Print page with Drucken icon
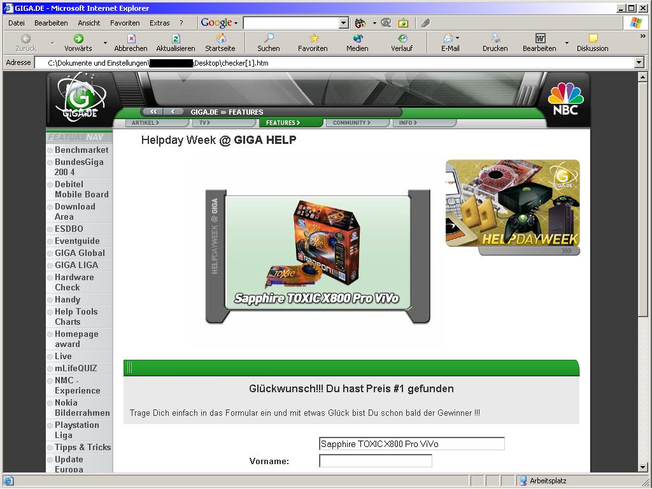 tap(495, 39)
